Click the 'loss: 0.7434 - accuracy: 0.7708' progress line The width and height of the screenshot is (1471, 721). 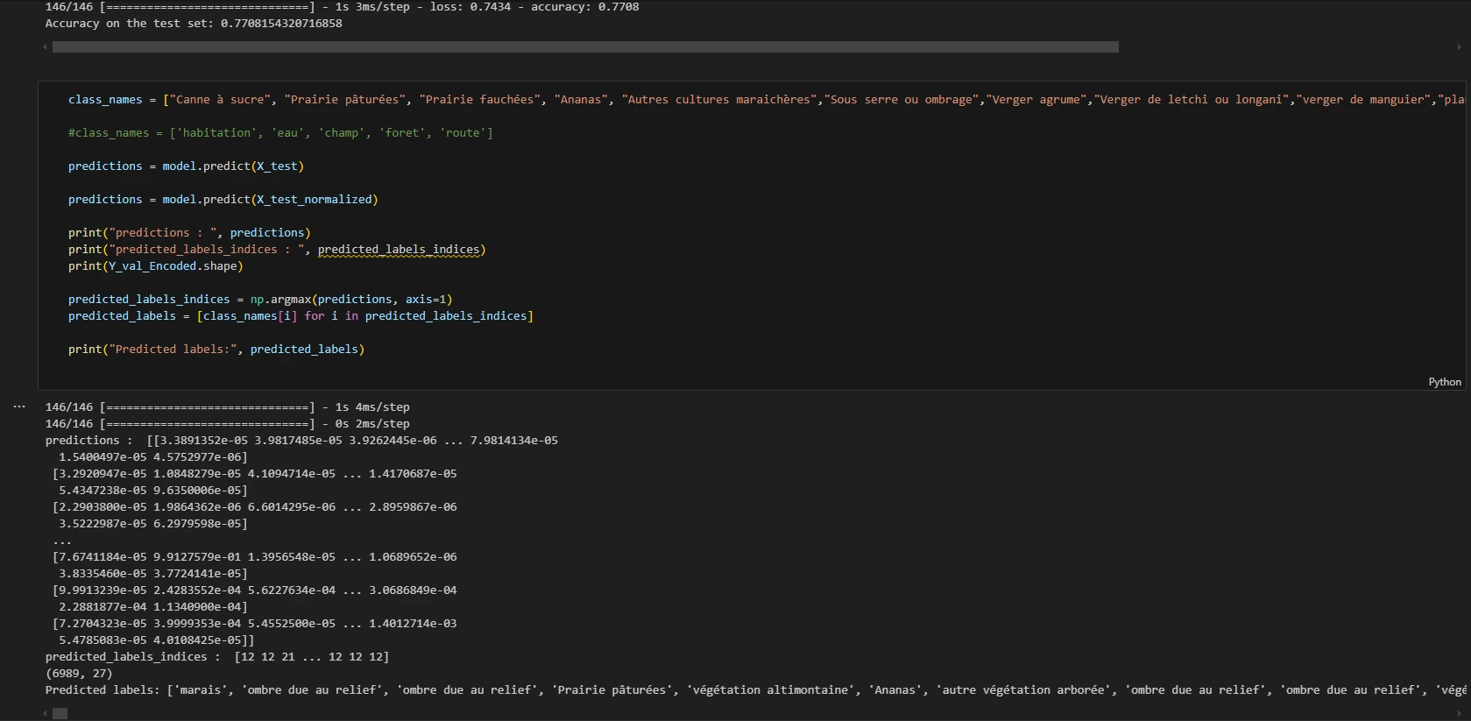click(x=342, y=7)
